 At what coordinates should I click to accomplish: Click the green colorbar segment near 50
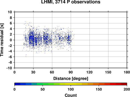point(43,84)
